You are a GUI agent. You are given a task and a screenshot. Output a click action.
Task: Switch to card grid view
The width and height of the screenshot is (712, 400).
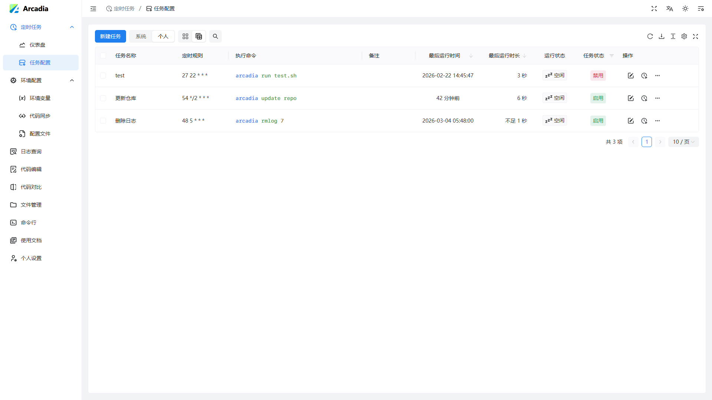(185, 36)
